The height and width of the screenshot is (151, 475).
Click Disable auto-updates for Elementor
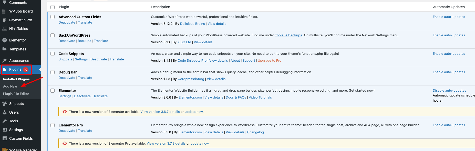tap(449, 91)
